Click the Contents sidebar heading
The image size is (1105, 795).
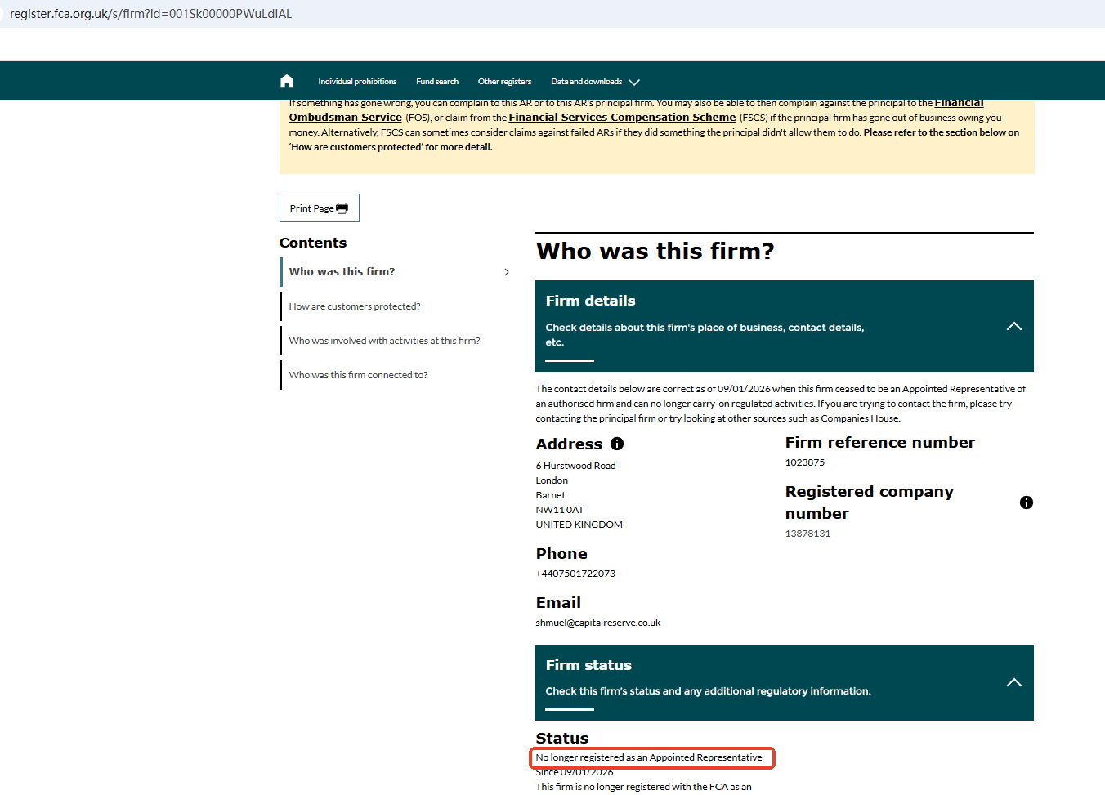click(313, 243)
